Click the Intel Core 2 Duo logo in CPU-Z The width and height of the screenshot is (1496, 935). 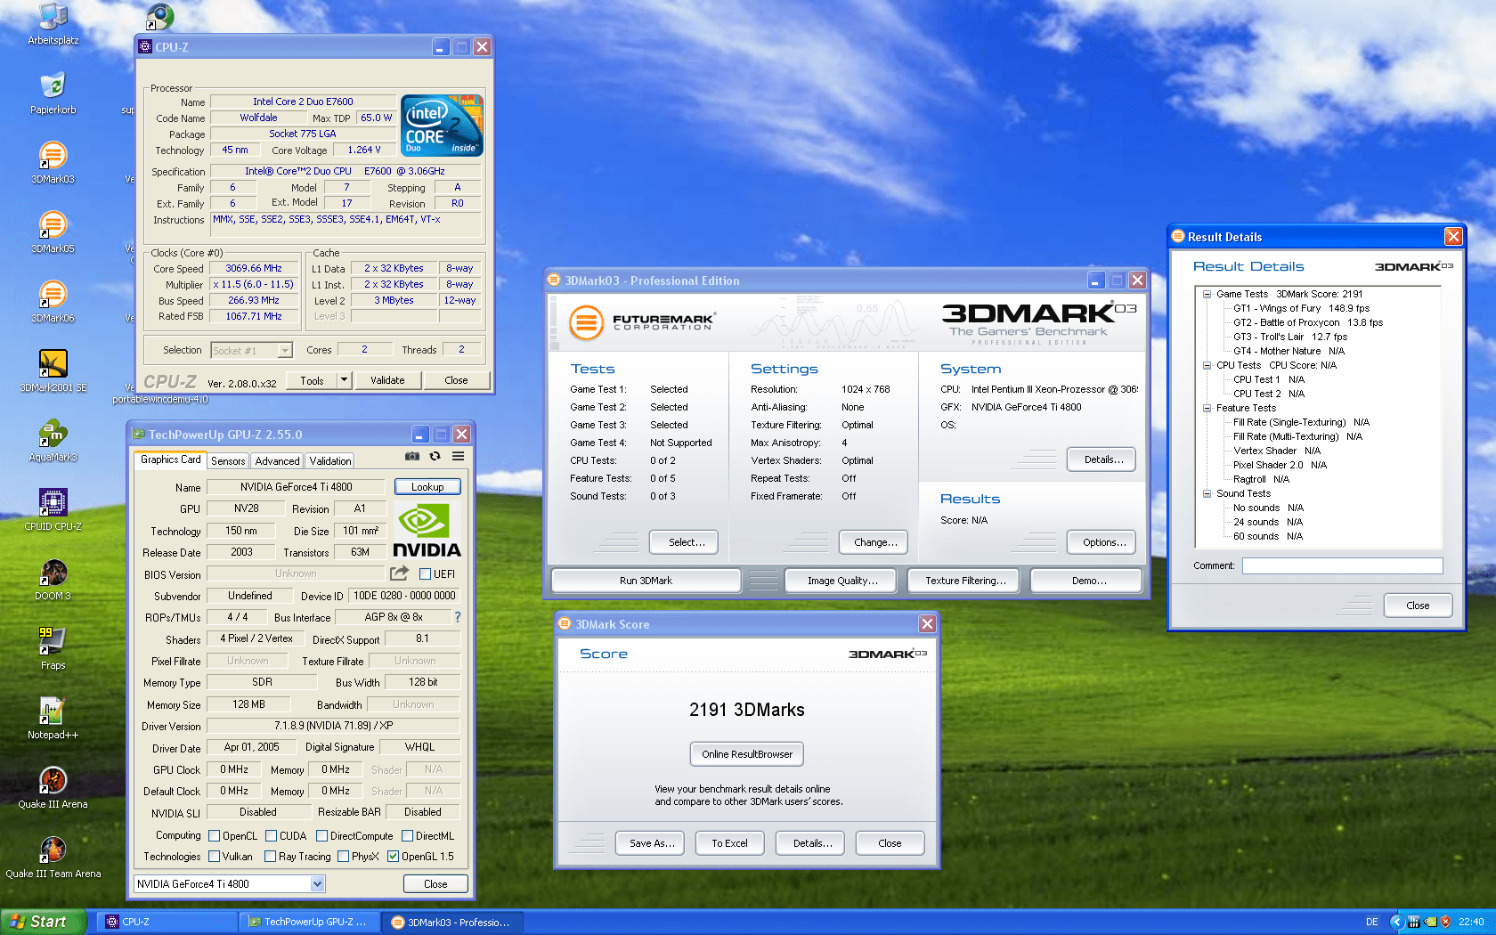coord(442,125)
